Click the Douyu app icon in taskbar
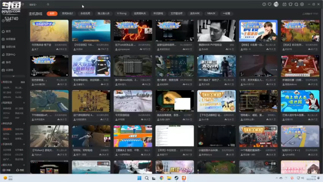Viewport: 323px width, 182px height. pyautogui.click(x=184, y=178)
